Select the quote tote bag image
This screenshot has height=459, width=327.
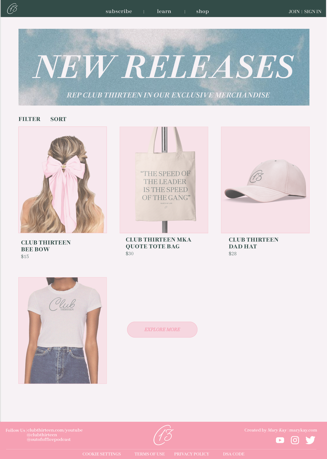click(164, 180)
